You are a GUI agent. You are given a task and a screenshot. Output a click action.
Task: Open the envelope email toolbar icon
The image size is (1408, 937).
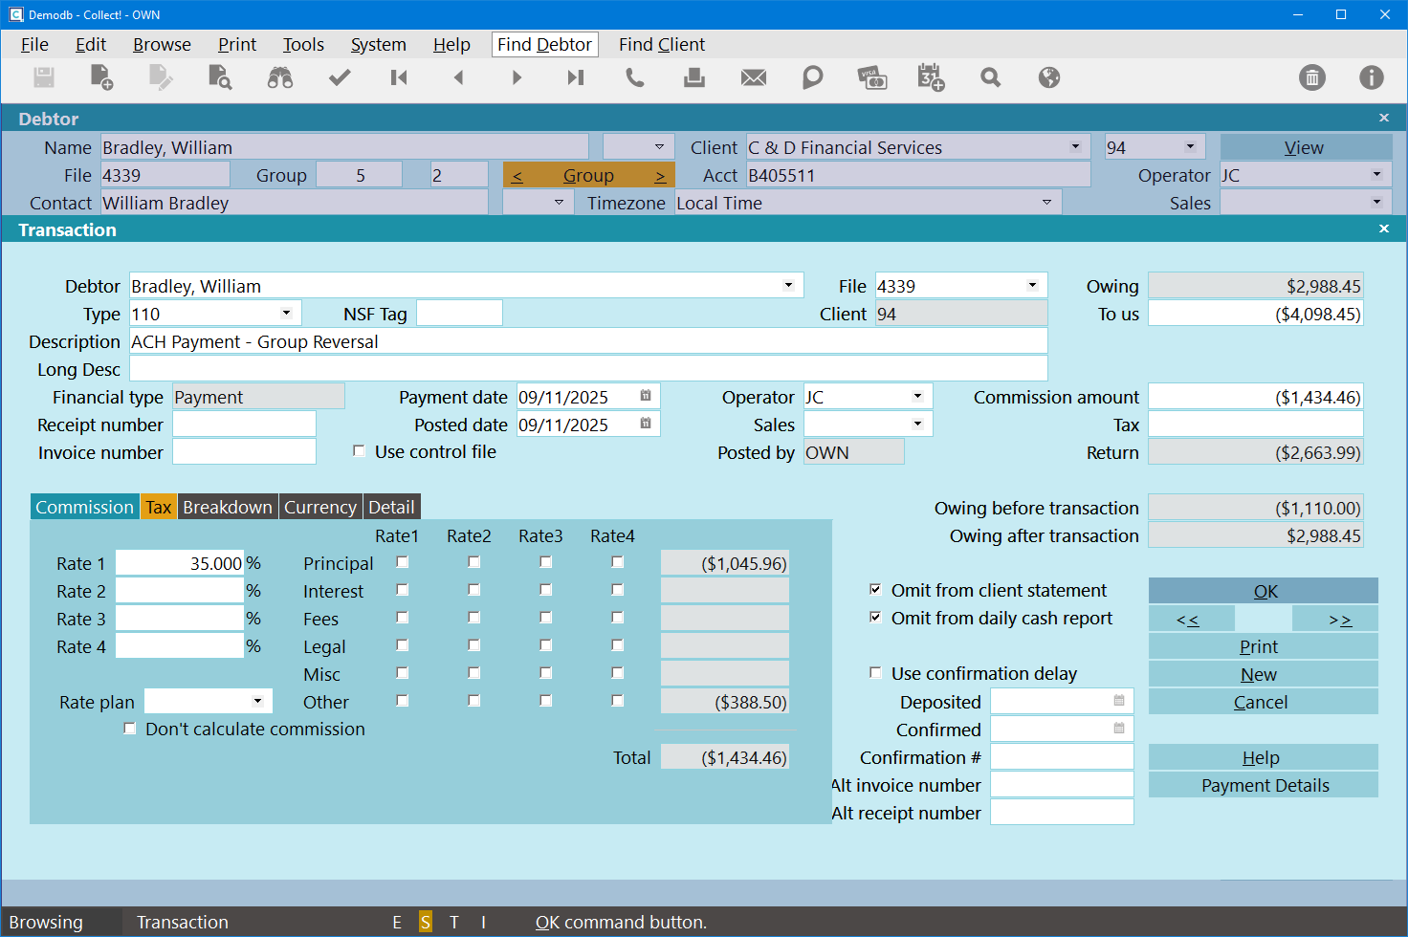click(754, 78)
